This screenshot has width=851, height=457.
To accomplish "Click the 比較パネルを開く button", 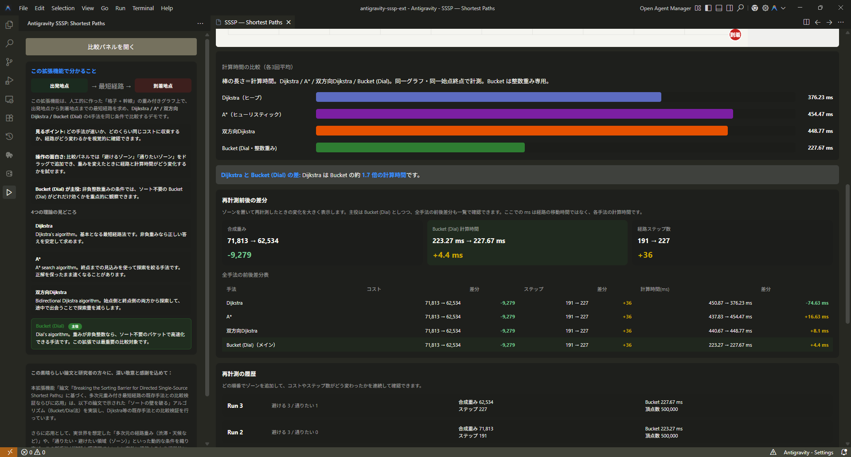I will (x=111, y=46).
